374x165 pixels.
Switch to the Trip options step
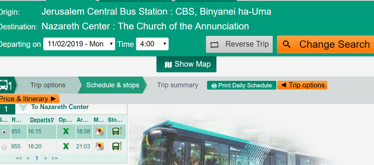[x=48, y=85]
